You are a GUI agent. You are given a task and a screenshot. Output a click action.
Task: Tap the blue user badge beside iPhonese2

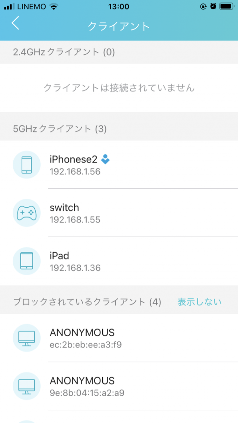[x=106, y=159]
